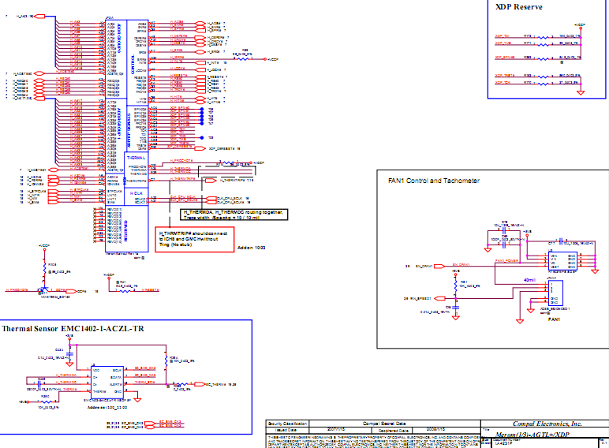Select the 'Security Classification' cell
The width and height of the screenshot is (609, 448).
[287, 424]
